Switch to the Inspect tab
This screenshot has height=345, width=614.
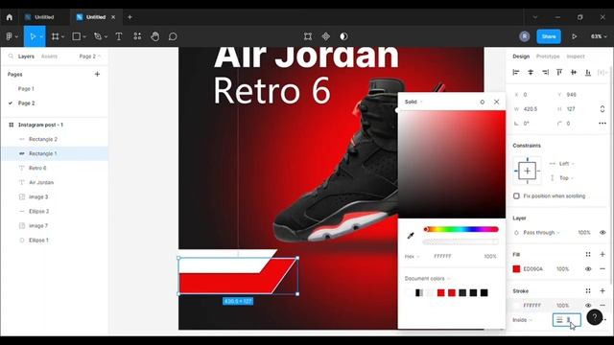coord(576,57)
